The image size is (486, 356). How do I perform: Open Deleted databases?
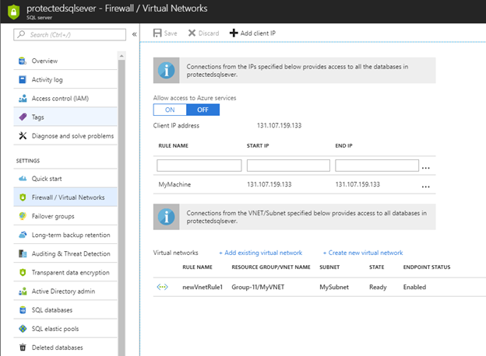point(65,347)
